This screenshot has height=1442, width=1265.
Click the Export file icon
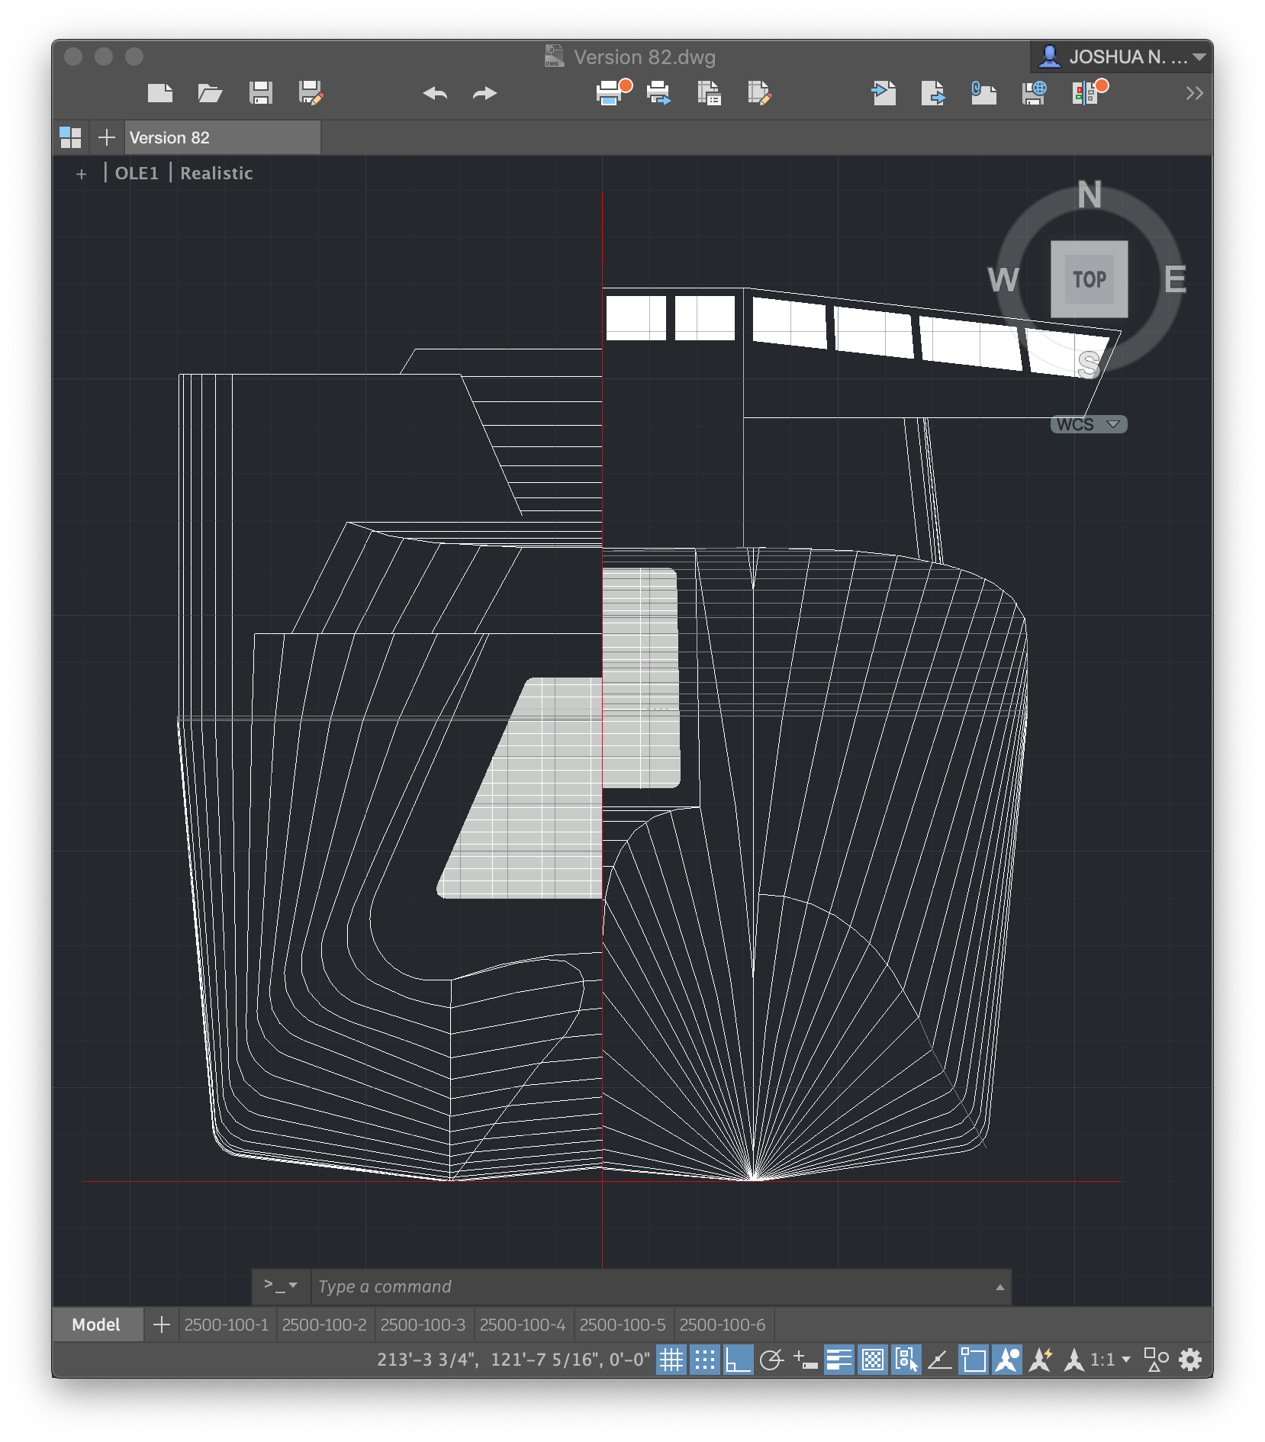[x=933, y=93]
